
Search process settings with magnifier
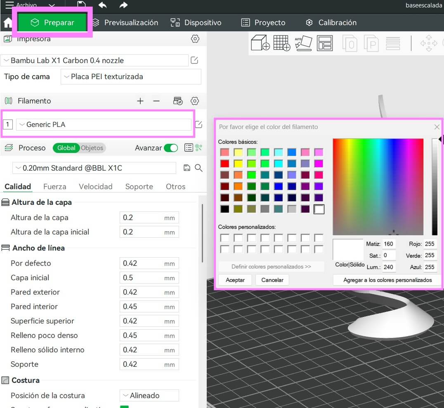[x=198, y=168]
